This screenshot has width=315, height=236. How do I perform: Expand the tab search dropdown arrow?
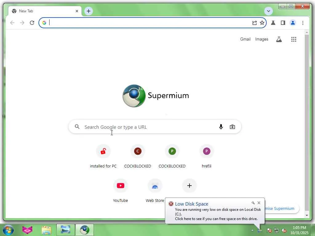[x=268, y=11]
